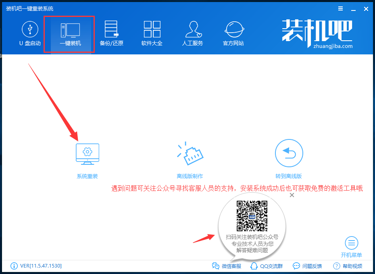
Task: Open 问题反馈 feedback
Action: pyautogui.click(x=306, y=266)
